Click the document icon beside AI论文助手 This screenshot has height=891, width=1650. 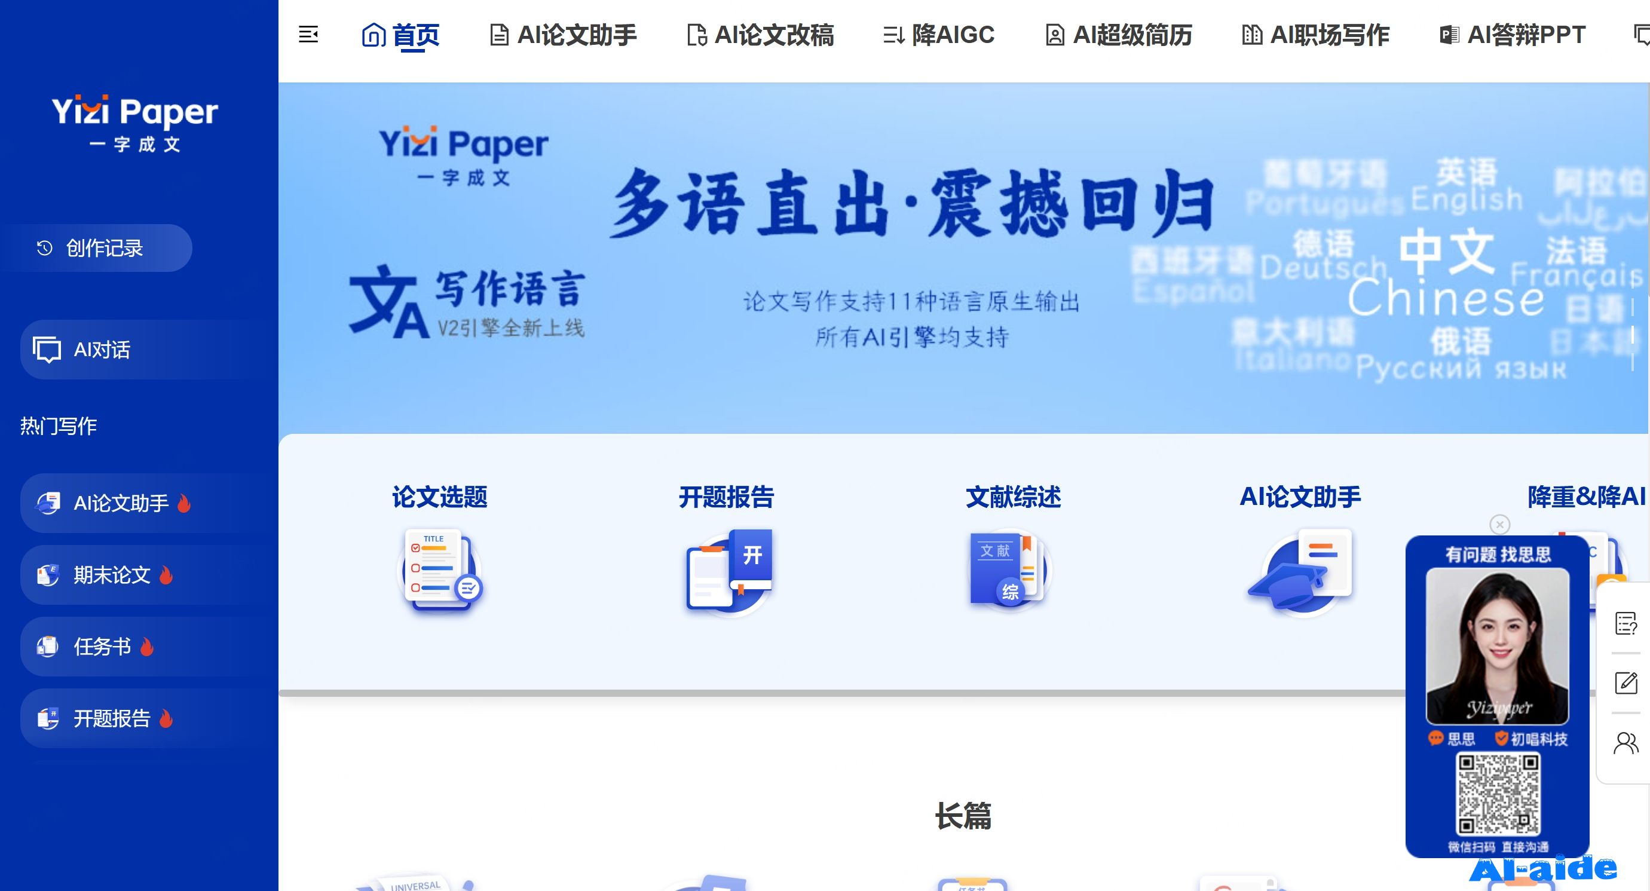499,35
